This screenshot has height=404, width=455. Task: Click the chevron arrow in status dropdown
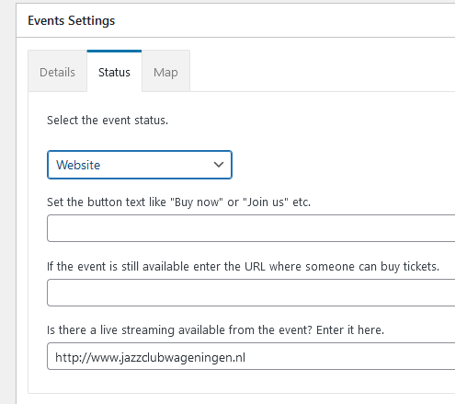pos(219,165)
